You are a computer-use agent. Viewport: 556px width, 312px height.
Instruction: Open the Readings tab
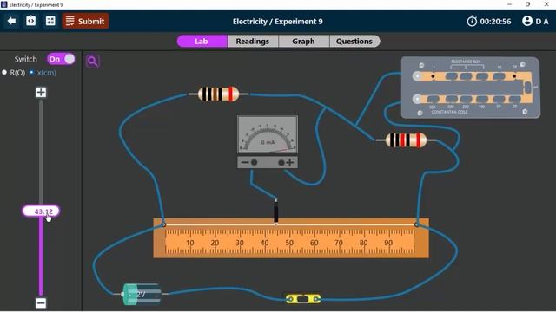click(x=253, y=41)
